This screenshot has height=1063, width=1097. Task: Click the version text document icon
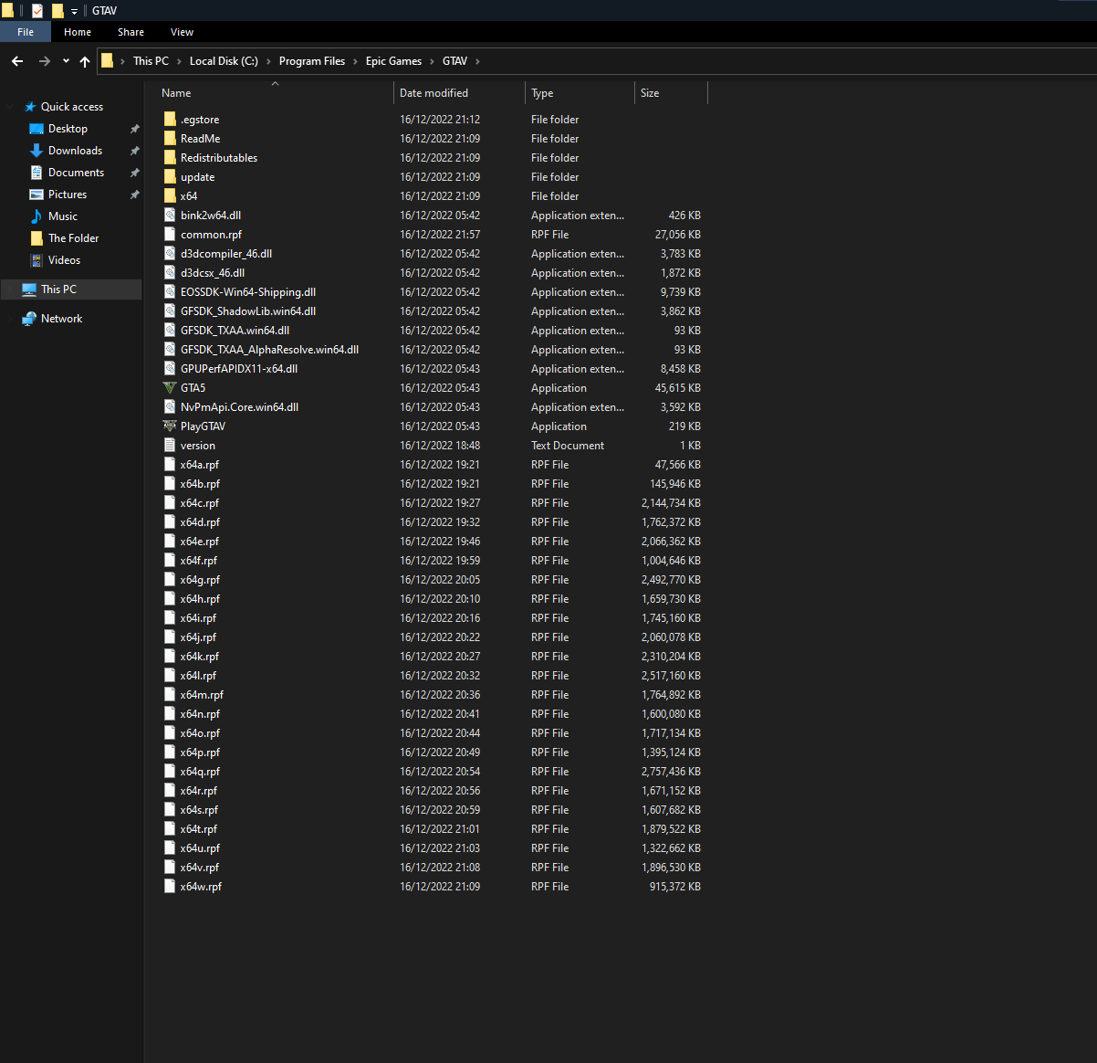[170, 446]
